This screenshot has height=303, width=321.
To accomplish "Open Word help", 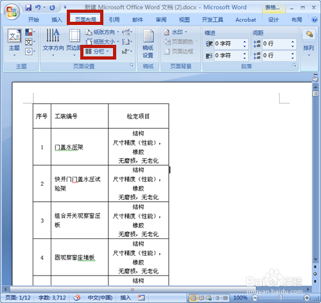I will [x=315, y=20].
